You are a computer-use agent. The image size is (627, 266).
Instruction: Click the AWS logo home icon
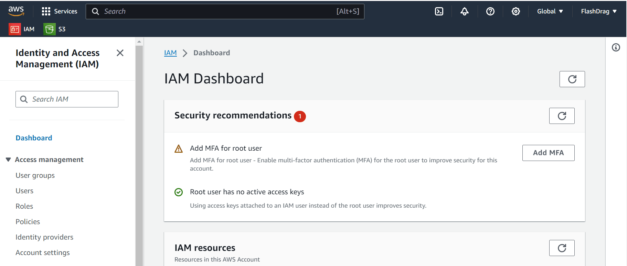16,11
